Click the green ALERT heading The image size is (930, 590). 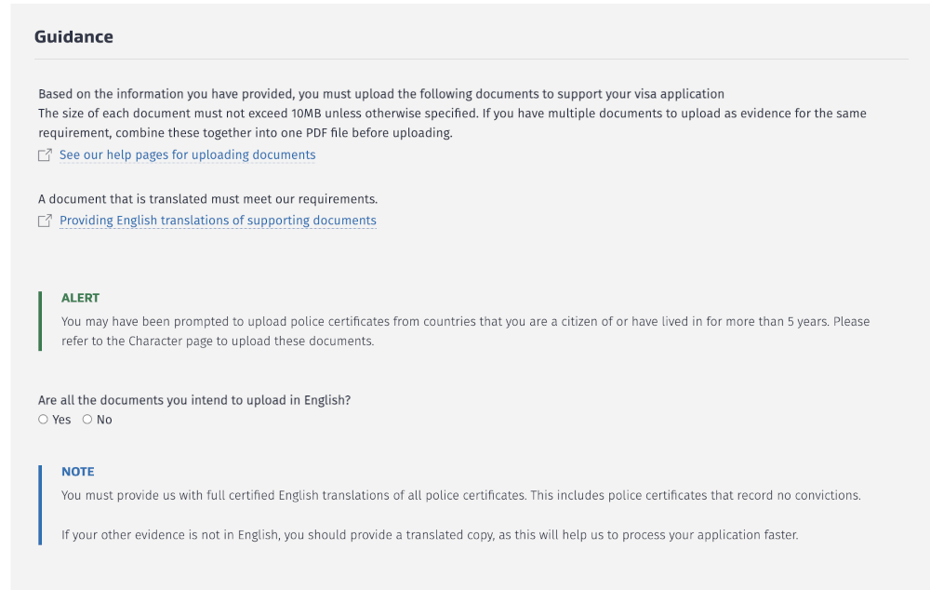(x=80, y=298)
